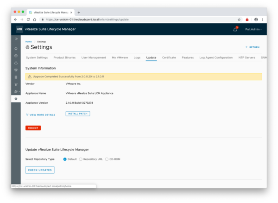278x203 pixels.
Task: Switch to Product Binaries tab
Action: (64, 57)
